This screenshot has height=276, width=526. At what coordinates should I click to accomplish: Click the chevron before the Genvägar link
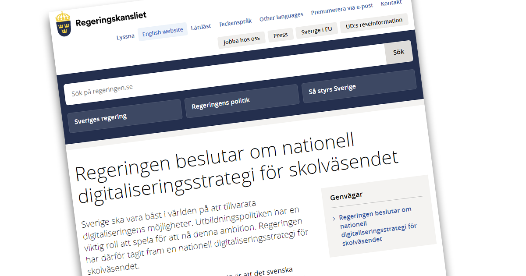coord(334,218)
